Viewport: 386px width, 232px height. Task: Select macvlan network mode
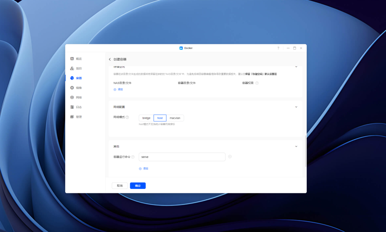click(x=175, y=118)
